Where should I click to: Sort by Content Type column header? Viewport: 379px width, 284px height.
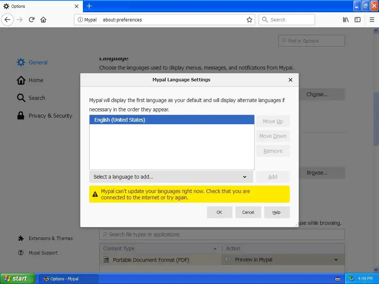pos(161,248)
